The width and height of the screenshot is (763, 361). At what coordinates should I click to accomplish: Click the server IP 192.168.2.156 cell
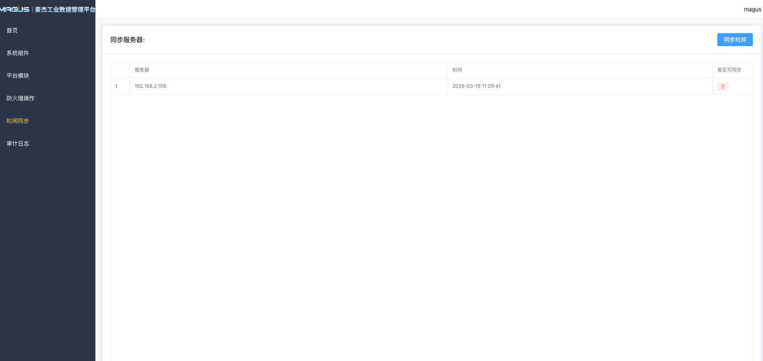(x=150, y=86)
